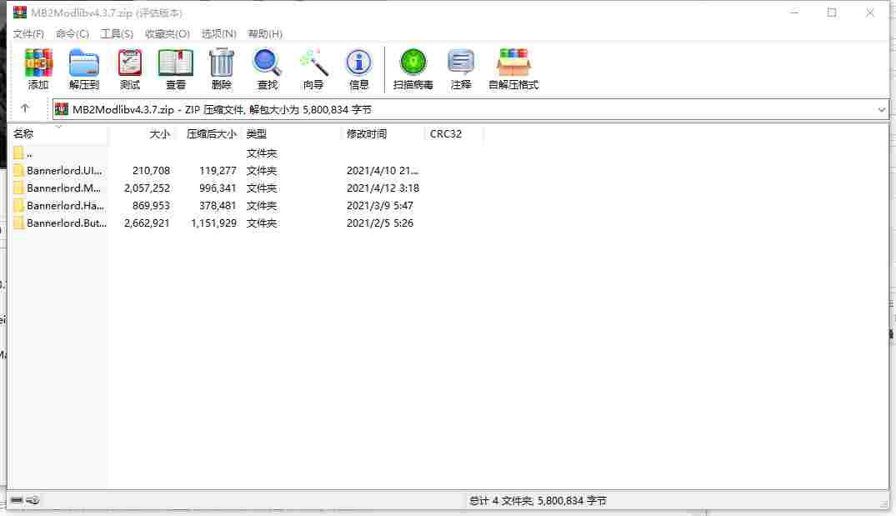Click the MB2Modlibv4.3.7.zip address path field

pos(470,110)
